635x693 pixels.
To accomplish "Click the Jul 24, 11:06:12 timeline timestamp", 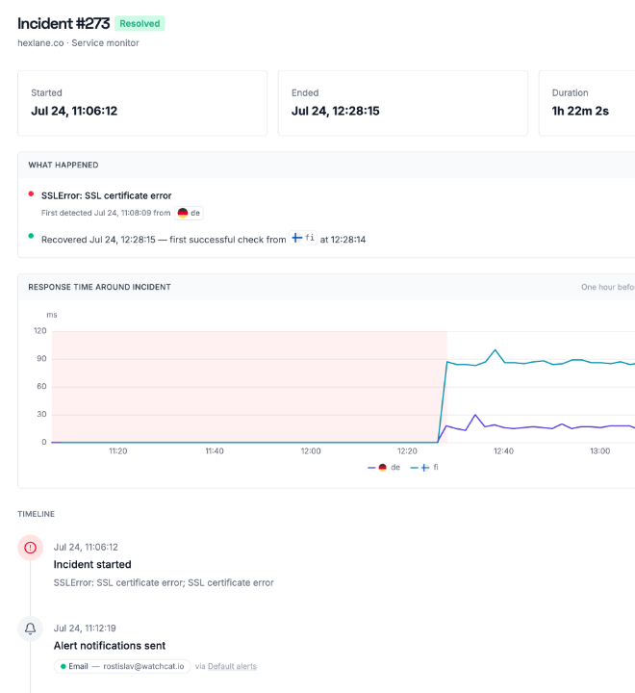I will [86, 547].
